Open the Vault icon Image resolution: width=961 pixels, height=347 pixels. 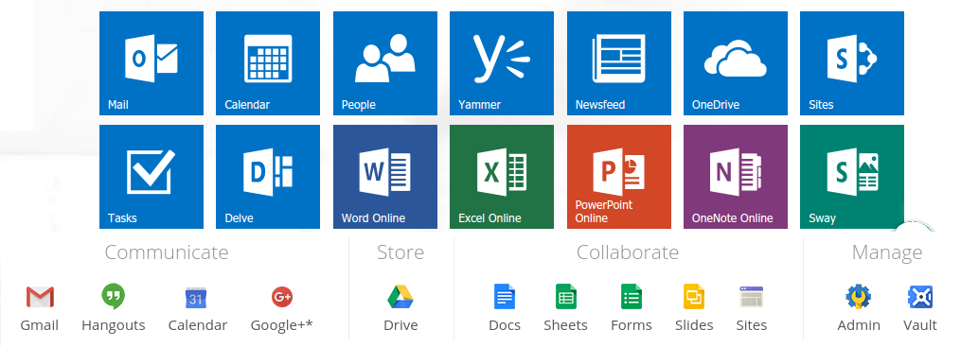tap(920, 297)
